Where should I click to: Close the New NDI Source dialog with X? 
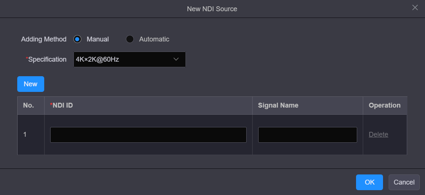(415, 7)
